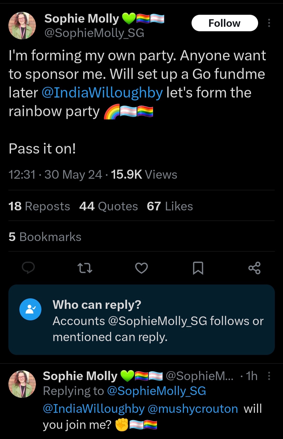Open profile picture on the reply tweet
The height and width of the screenshot is (439, 283).
[22, 384]
